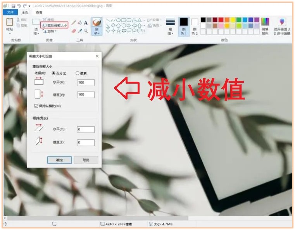Select the Color picker eyedropper tool
The height and width of the screenshot is (230, 295).
[79, 31]
